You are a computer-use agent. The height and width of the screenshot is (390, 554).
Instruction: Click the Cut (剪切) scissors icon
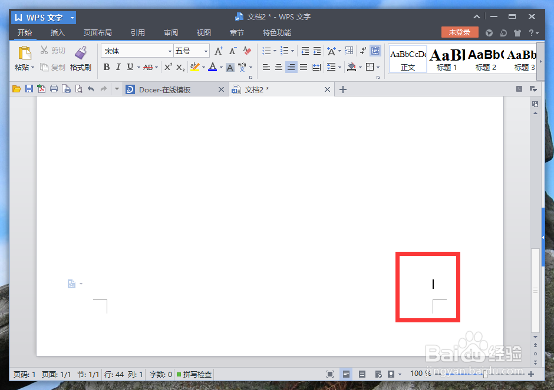(x=44, y=50)
